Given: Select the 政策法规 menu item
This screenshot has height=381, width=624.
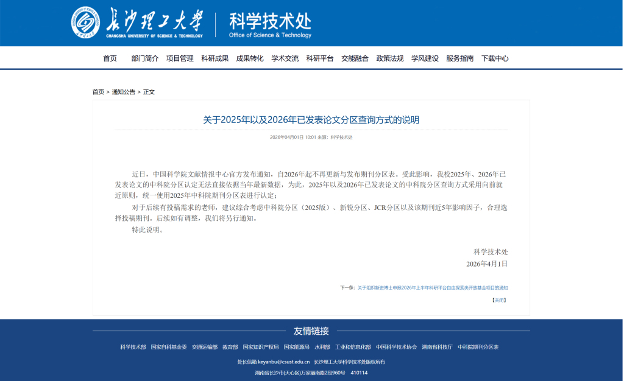Looking at the screenshot, I should 390,58.
